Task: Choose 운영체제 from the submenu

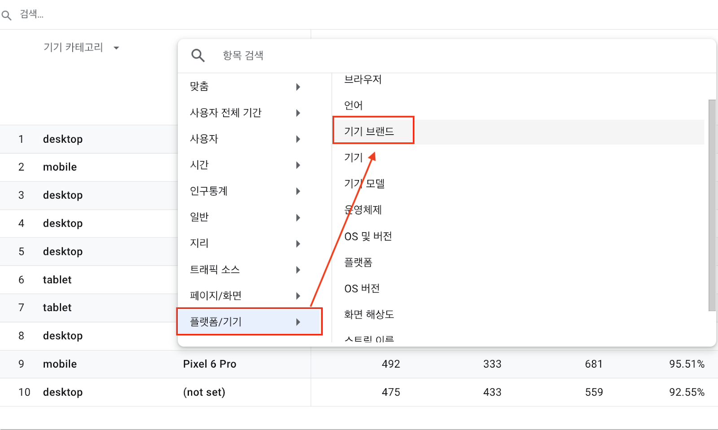Action: click(x=363, y=210)
